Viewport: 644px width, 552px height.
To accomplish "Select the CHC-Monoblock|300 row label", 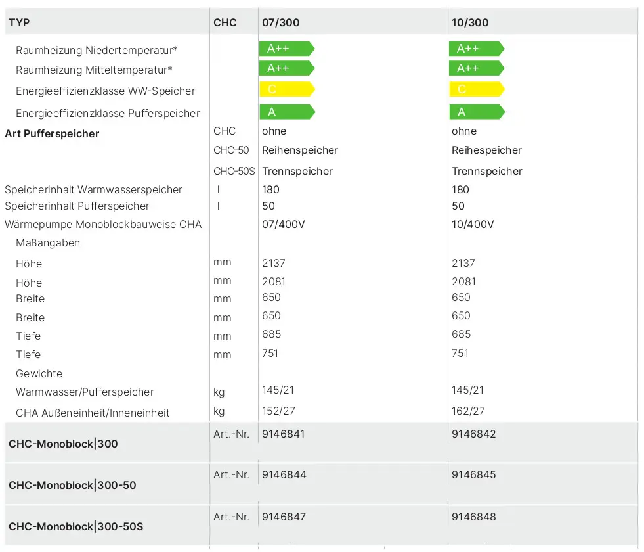I will (63, 444).
